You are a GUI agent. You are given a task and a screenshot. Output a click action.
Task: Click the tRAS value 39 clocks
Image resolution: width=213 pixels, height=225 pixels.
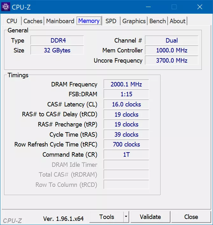[x=126, y=134]
